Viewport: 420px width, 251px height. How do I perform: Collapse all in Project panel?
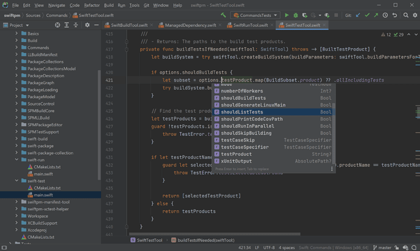tap(75, 26)
